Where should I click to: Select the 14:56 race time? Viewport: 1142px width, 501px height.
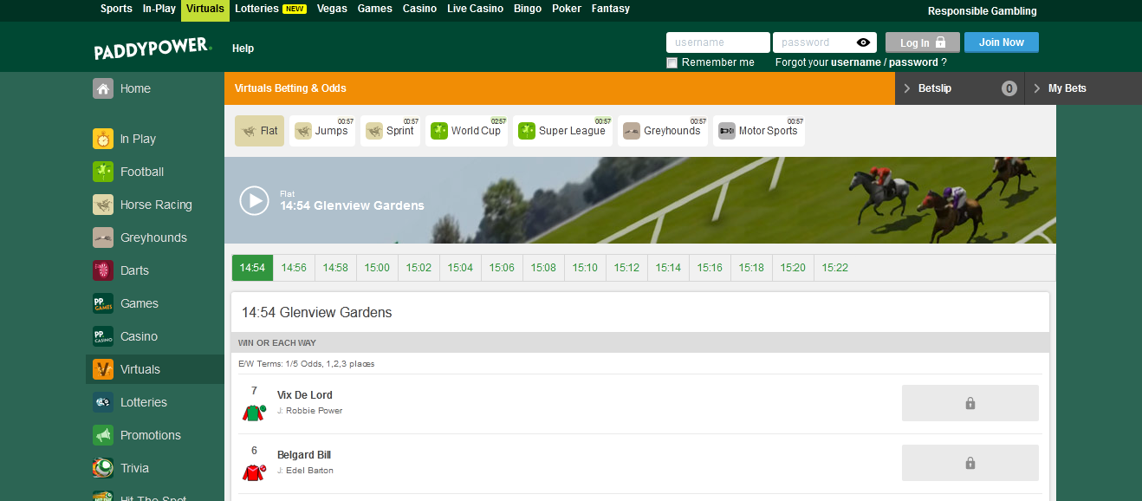[294, 268]
